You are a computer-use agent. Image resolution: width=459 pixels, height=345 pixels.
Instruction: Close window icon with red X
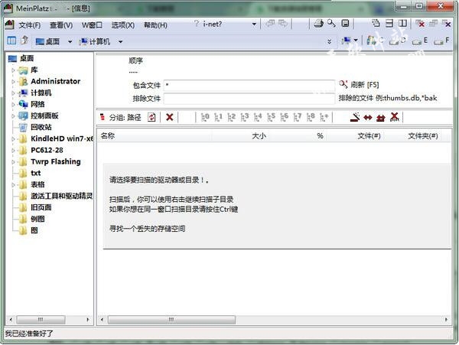pyautogui.click(x=420, y=24)
